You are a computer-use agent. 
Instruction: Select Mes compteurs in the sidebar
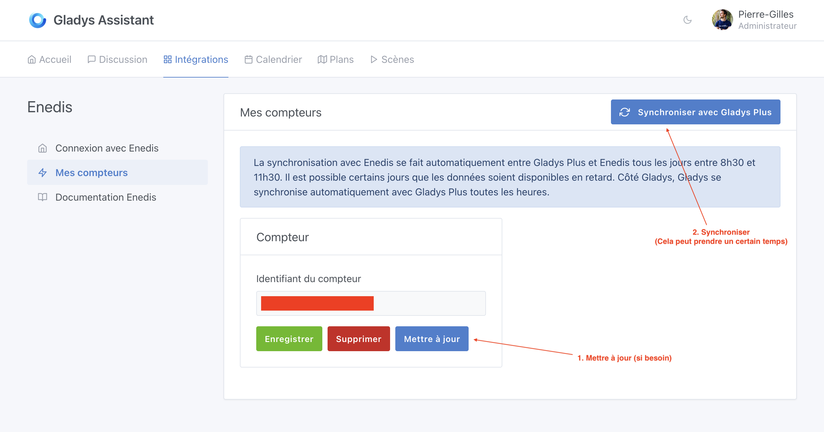pyautogui.click(x=91, y=173)
